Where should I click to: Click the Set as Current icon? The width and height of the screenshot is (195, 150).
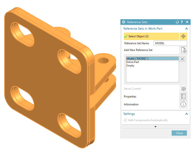[x=183, y=89]
